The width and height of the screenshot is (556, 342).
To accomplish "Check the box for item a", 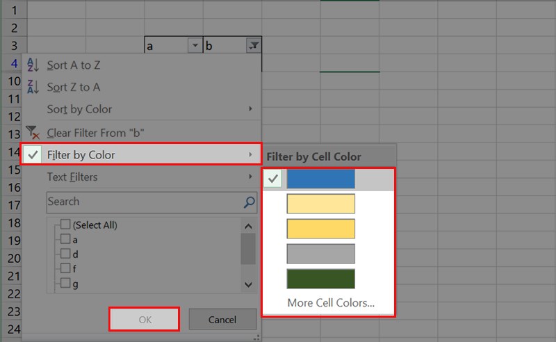I will 65,238.
